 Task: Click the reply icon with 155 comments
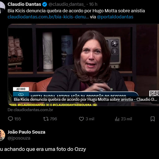tap(10, 119)
